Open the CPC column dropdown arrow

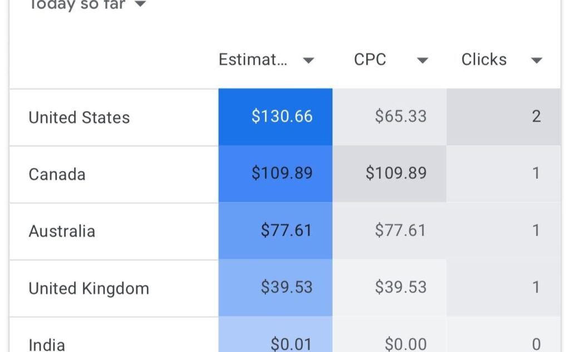(422, 61)
